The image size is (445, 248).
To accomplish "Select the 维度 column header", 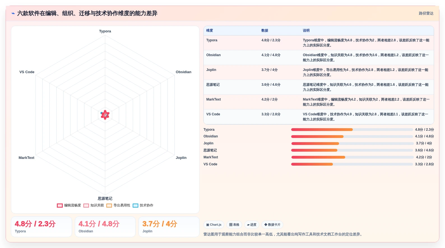I will (210, 30).
